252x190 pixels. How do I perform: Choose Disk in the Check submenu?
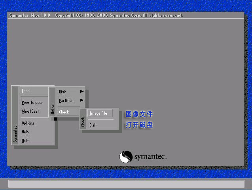[93, 125]
